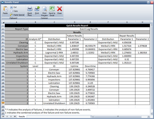Select the Quick Results Report title cell
This screenshot has height=119, width=154.
[77, 26]
